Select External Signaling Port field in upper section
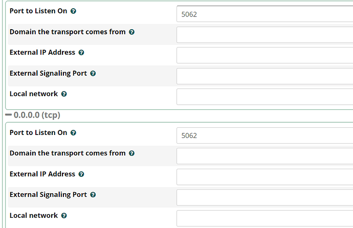 (x=264, y=76)
